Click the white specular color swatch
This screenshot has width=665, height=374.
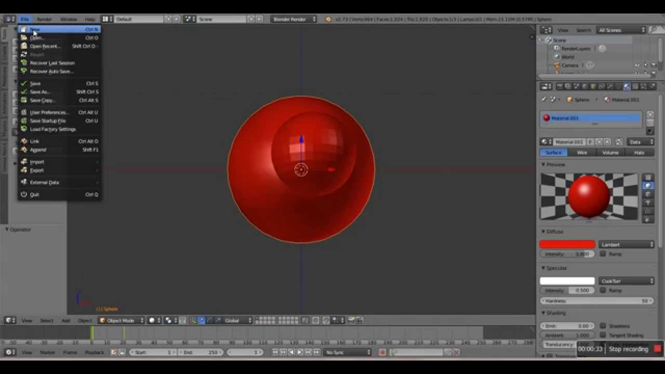567,281
